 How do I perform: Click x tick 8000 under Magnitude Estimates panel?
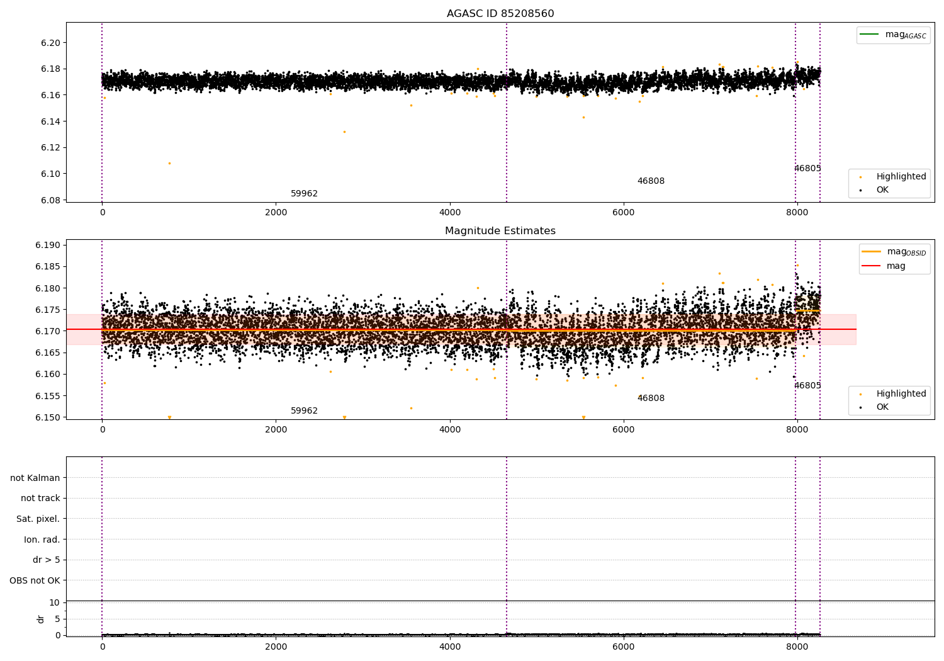[x=797, y=430]
